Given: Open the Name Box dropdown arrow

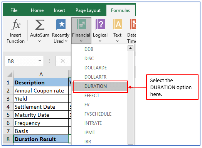Looking at the screenshot, I should 40,61.
